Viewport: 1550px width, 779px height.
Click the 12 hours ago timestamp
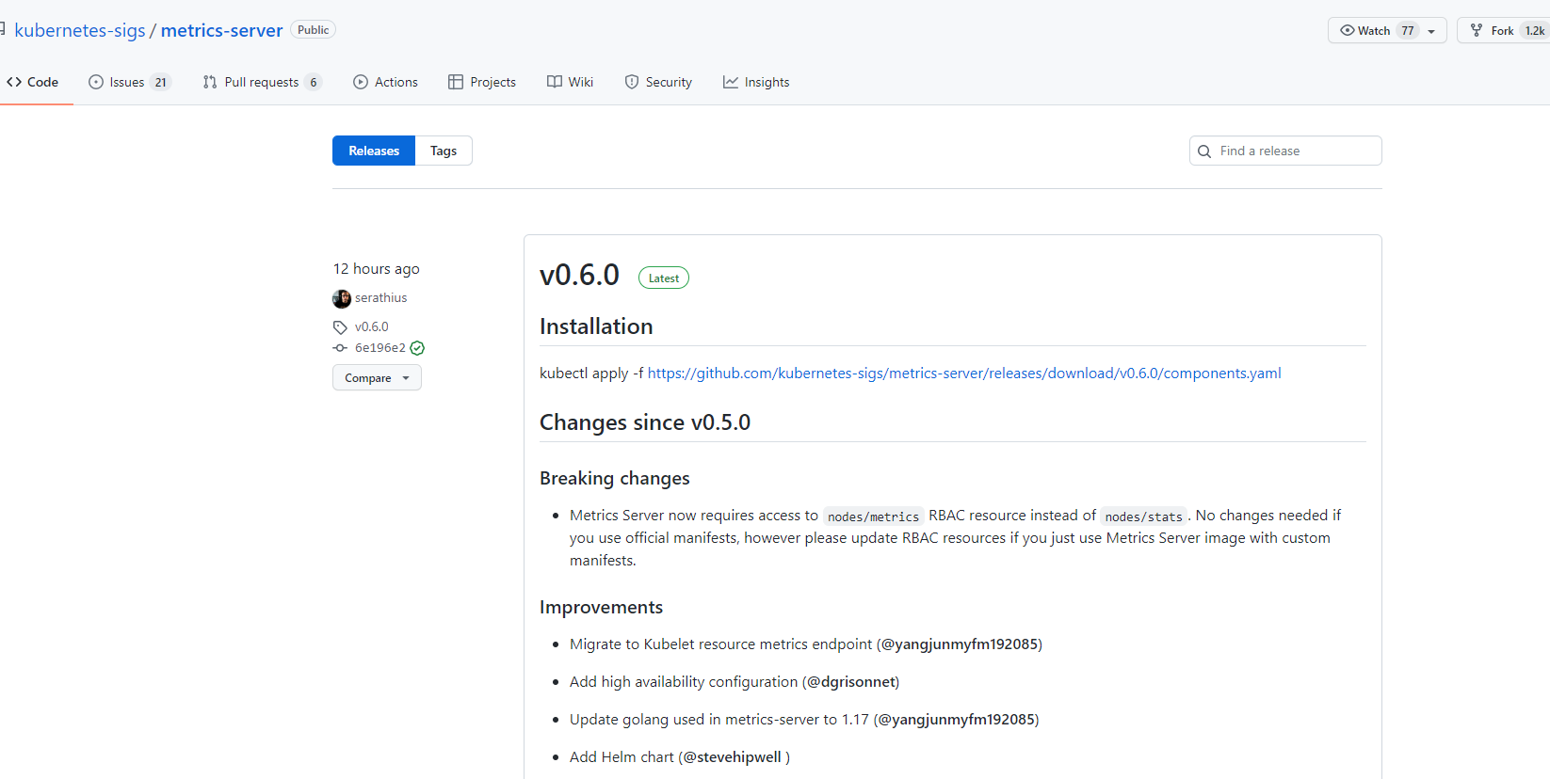377,268
